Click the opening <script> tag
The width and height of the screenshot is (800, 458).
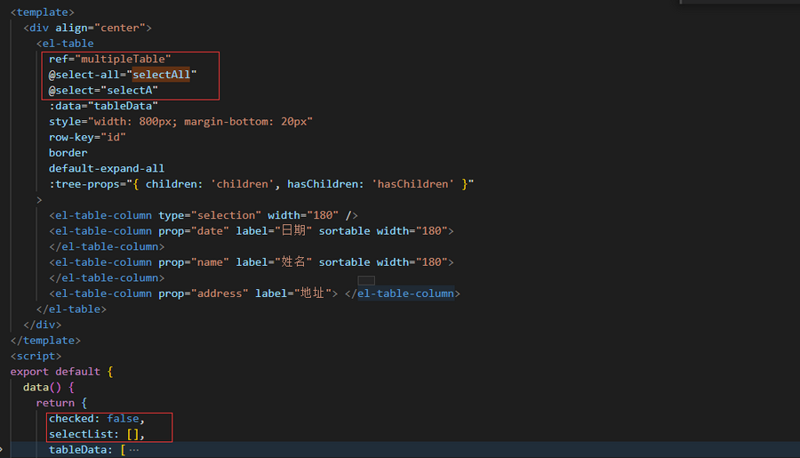[x=36, y=356]
